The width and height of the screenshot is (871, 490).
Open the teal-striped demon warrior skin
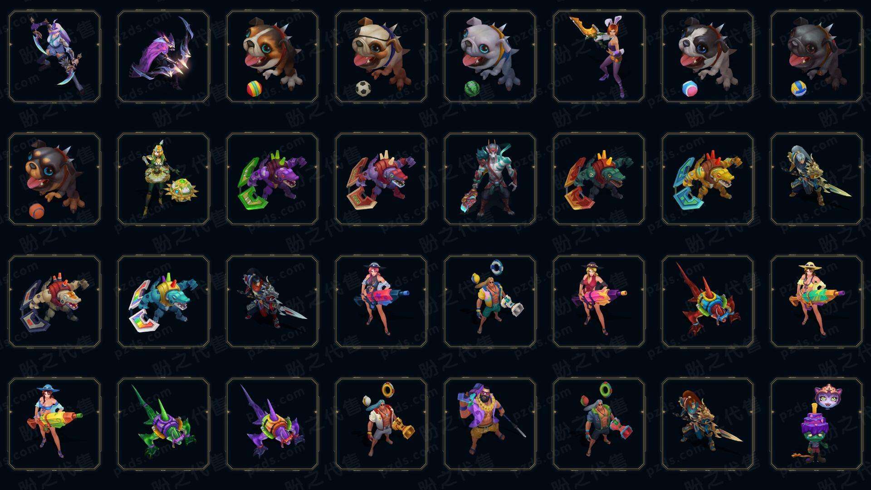pyautogui.click(x=490, y=179)
